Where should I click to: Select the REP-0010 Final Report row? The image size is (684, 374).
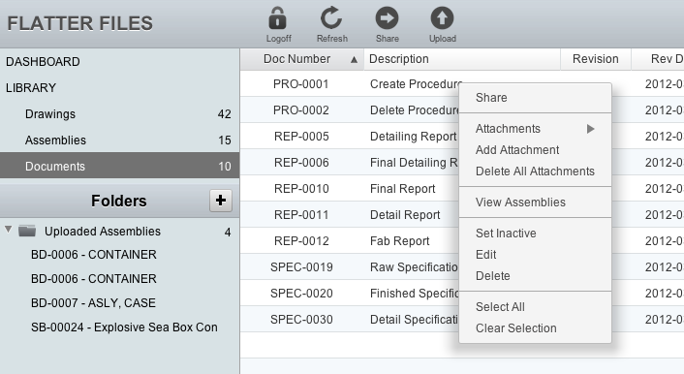tap(462, 189)
